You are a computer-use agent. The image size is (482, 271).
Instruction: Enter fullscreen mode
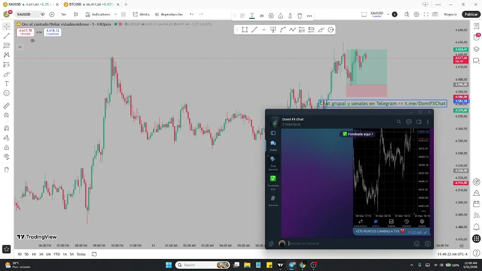point(426,14)
